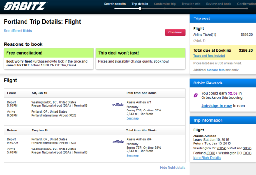Click the Alaska Airlines logo for flight 771
Viewport: 256px width, 175px height.
[x=118, y=104]
